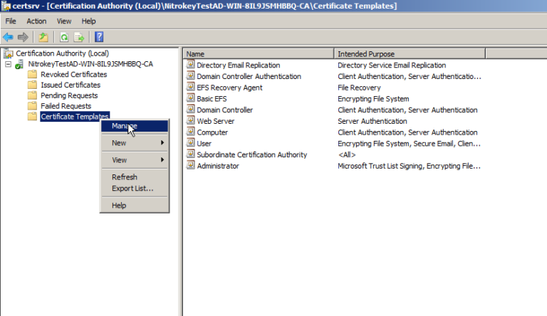Image resolution: width=547 pixels, height=316 pixels.
Task: Open the Action menu
Action: [36, 21]
